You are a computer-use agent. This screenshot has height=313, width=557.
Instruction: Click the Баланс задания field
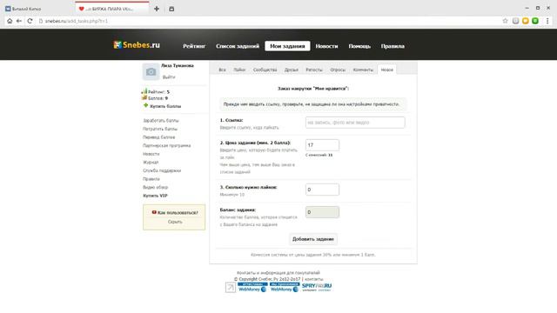[322, 212]
